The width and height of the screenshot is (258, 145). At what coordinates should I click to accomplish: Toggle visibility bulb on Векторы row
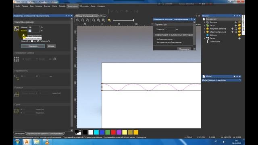tap(239, 22)
